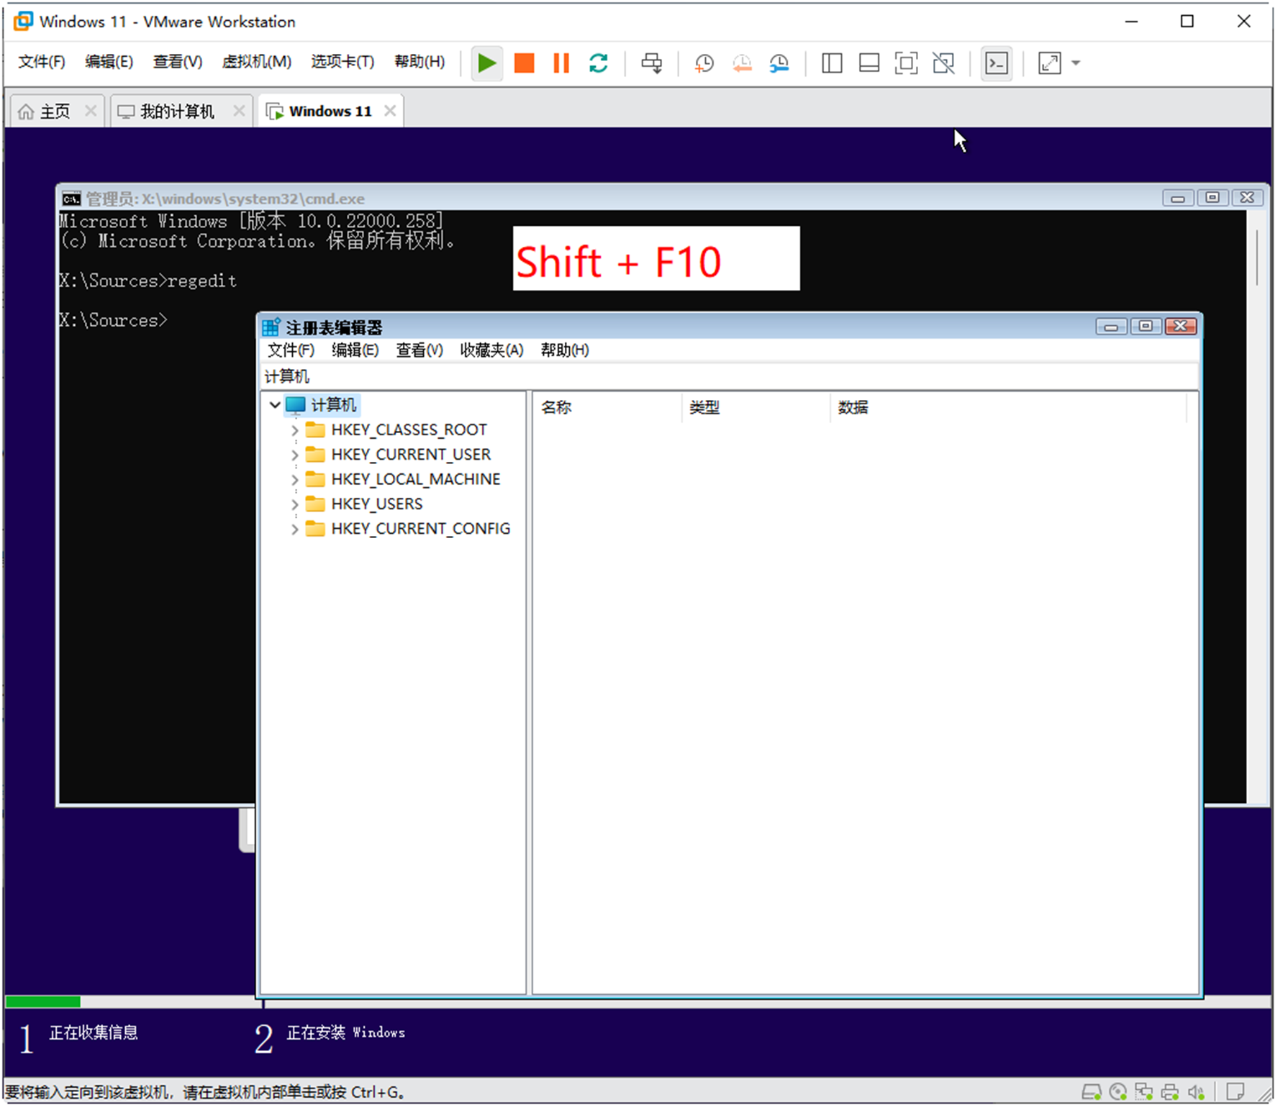Expand HKEY_CLASSES_ROOT chevron

click(x=294, y=430)
